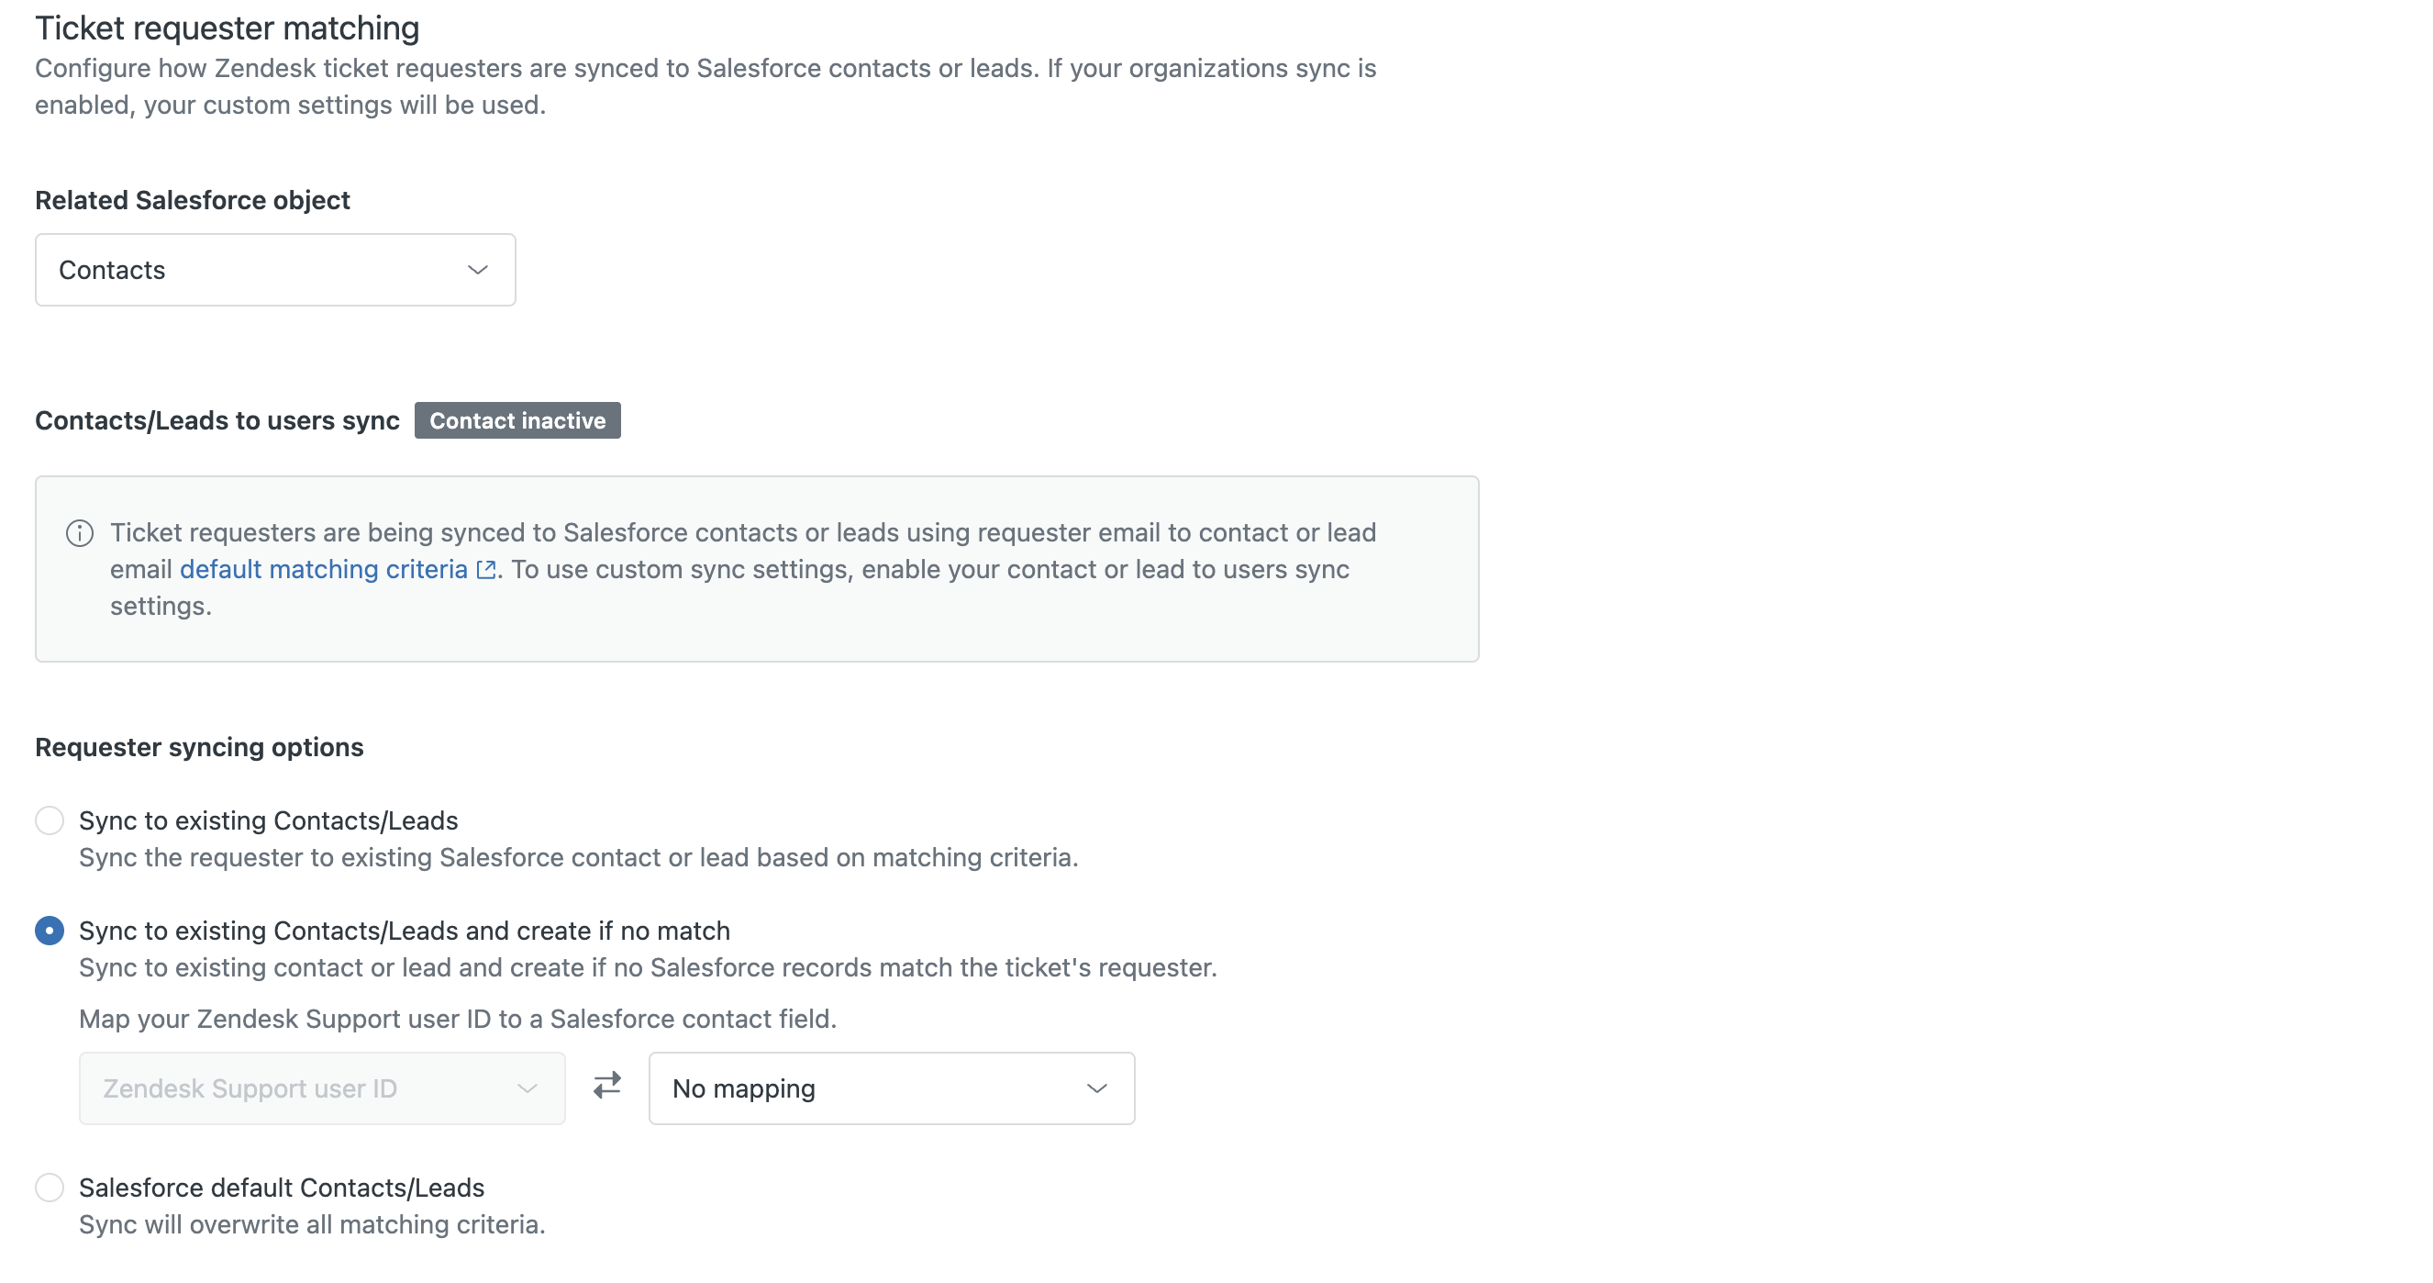The height and width of the screenshot is (1283, 2433).
Task: Click the Related Salesforce object field label
Action: coord(193,200)
